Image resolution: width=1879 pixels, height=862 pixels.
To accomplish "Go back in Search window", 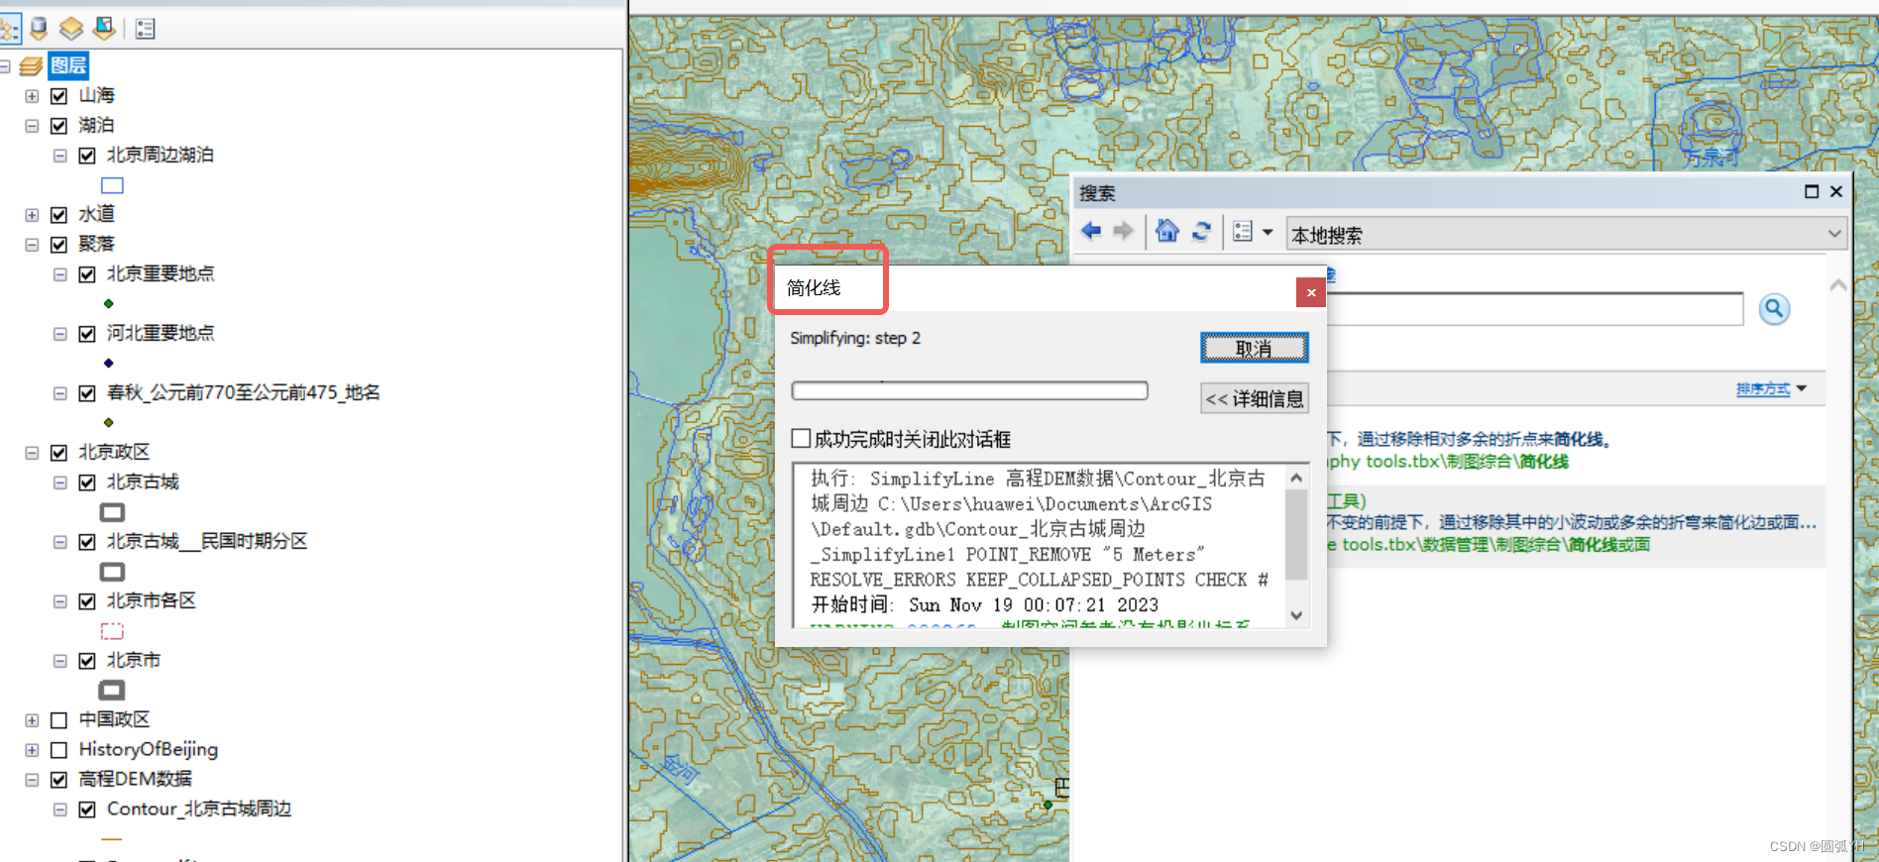I will (x=1091, y=231).
